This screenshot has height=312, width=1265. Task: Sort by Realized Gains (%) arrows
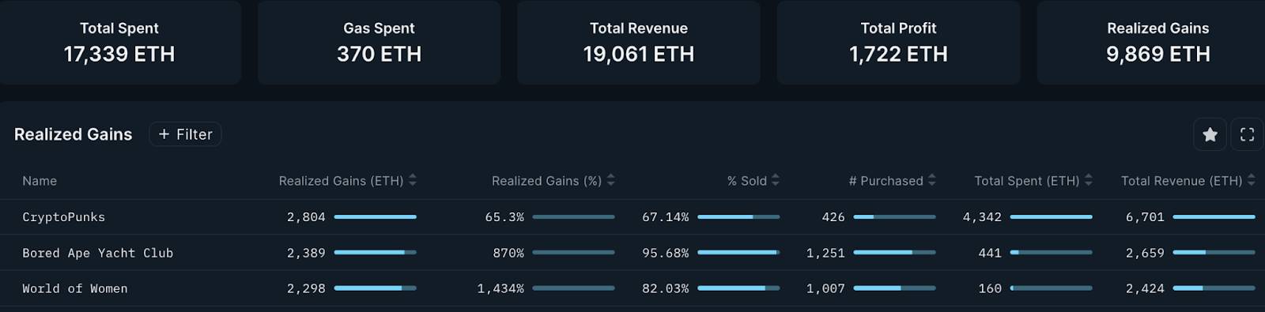pos(611,181)
